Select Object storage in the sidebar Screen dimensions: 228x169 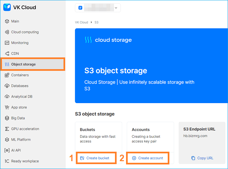click(x=33, y=64)
